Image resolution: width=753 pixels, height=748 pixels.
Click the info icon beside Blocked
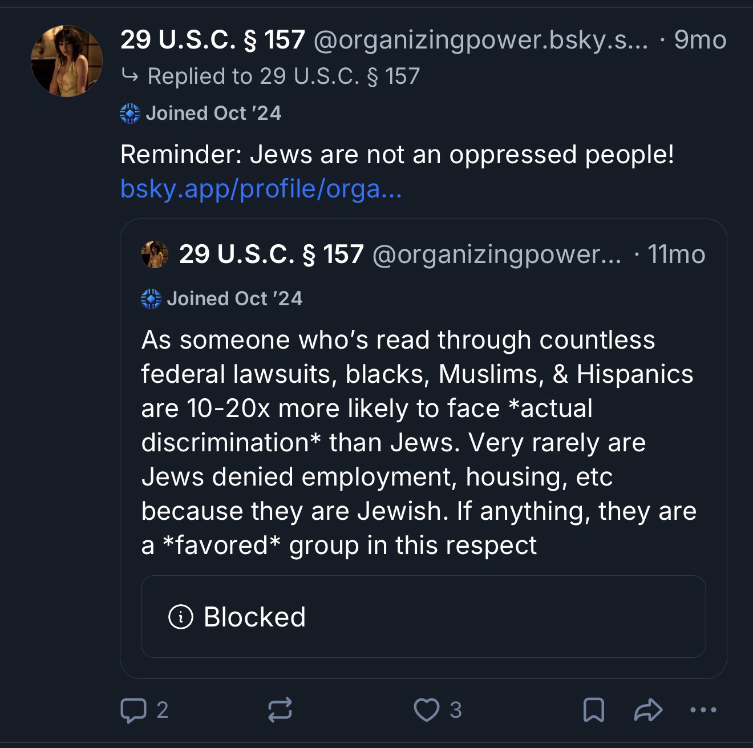pyautogui.click(x=180, y=617)
